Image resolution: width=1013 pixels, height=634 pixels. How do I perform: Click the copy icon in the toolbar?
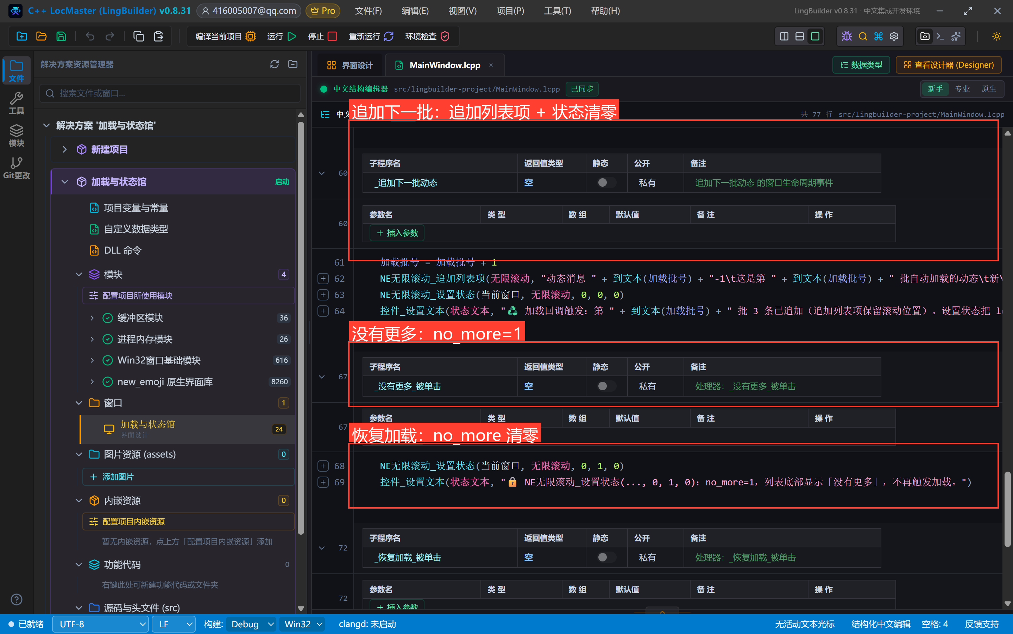click(x=139, y=37)
